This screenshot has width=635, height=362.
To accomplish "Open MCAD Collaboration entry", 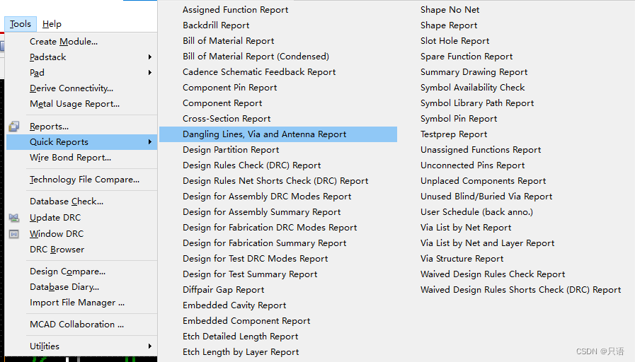I will click(76, 325).
